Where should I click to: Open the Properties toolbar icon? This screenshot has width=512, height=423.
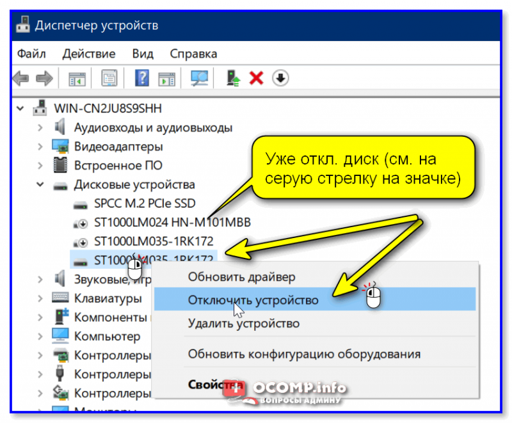pyautogui.click(x=109, y=78)
